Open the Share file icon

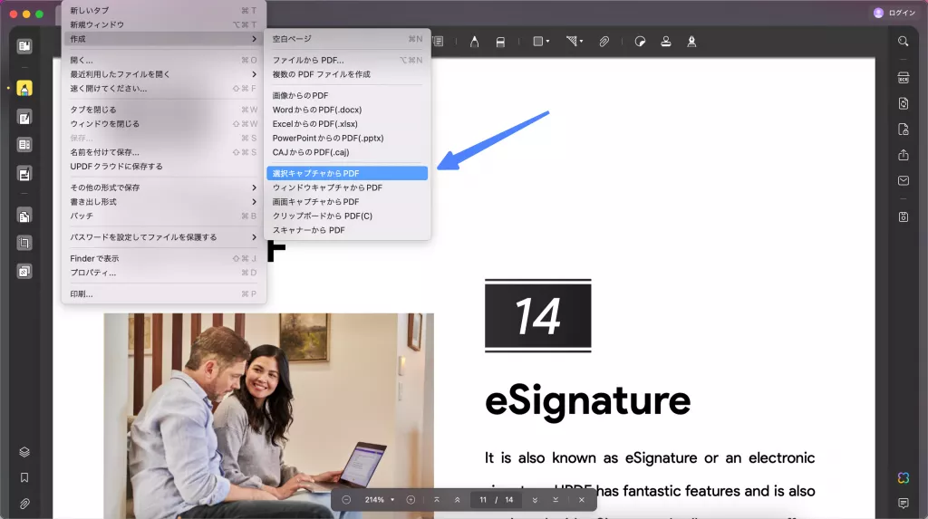point(904,155)
